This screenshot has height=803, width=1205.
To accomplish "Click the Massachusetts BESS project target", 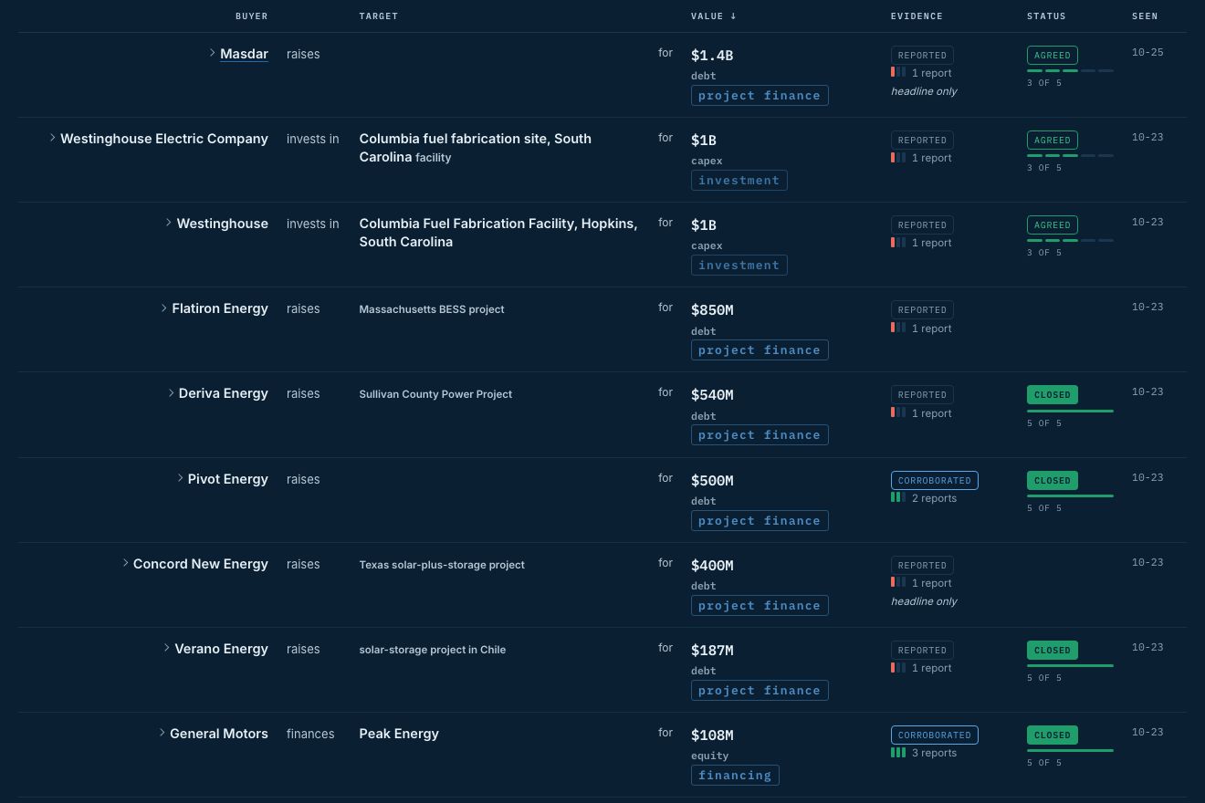I will (x=432, y=309).
